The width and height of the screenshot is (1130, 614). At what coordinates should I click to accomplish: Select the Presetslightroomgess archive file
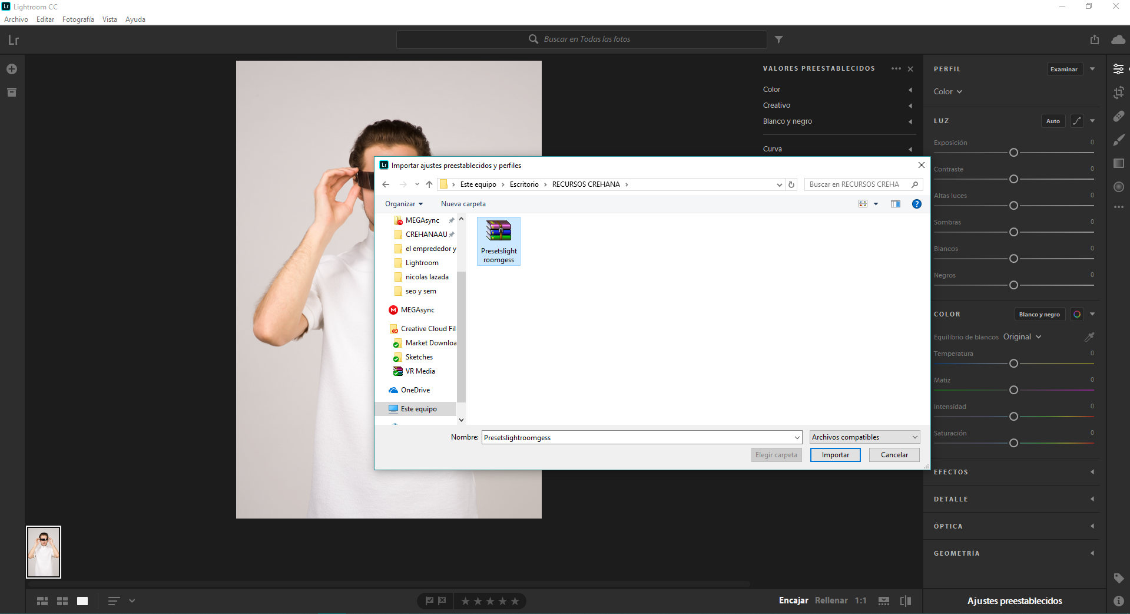coord(499,241)
